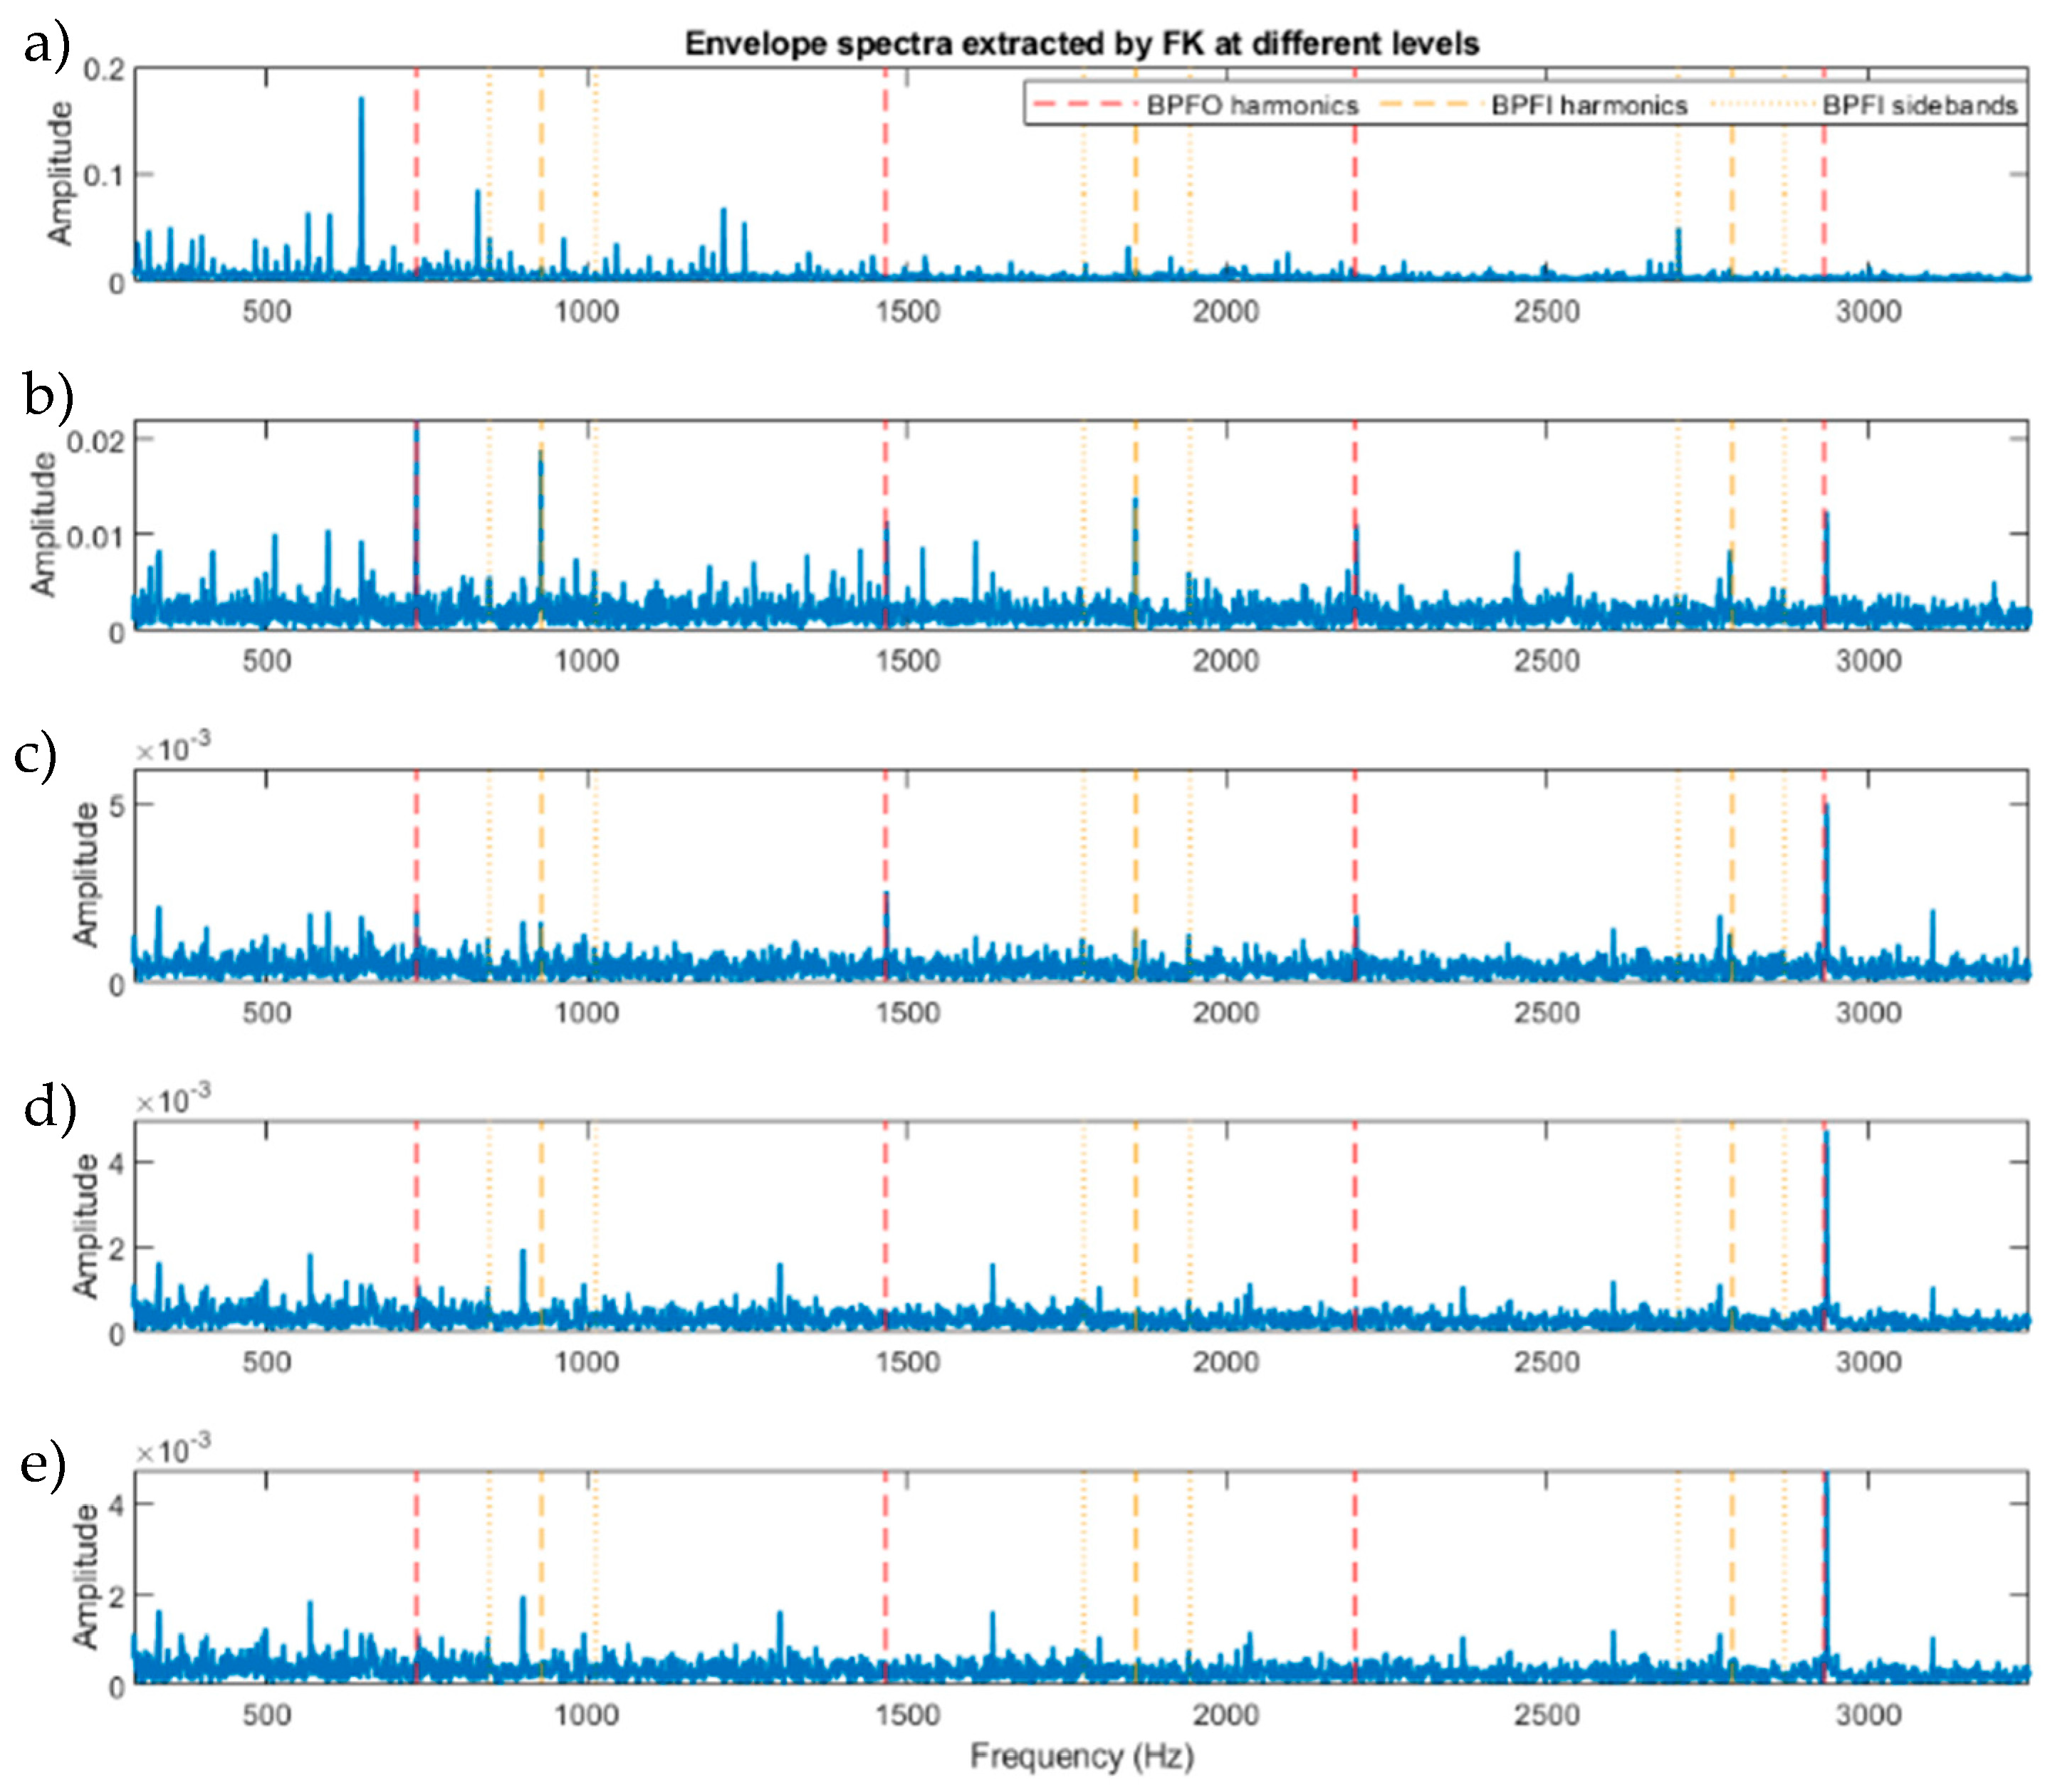Screen dimensions: 2050x1792
Task: Click the Amplitude label of subplot c
Action: (86, 873)
